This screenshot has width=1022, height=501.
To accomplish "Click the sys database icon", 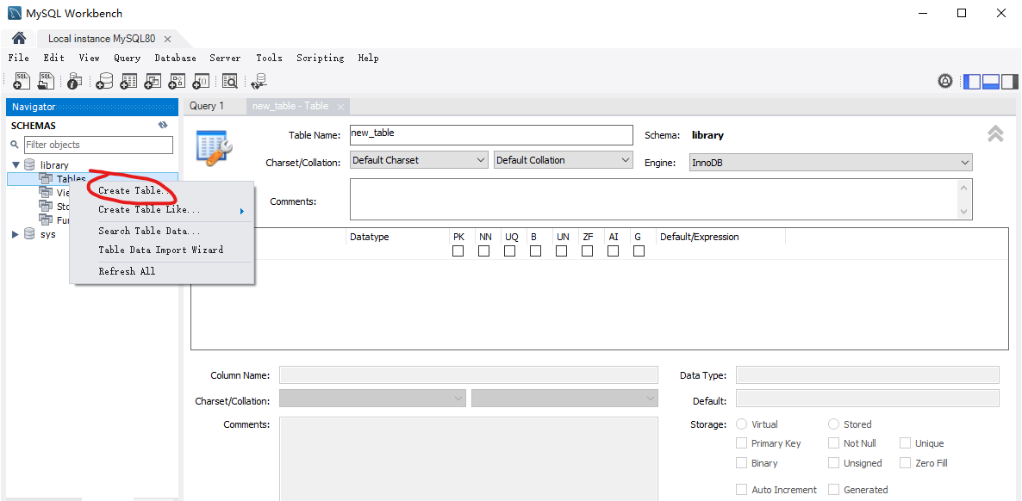I will (x=29, y=234).
